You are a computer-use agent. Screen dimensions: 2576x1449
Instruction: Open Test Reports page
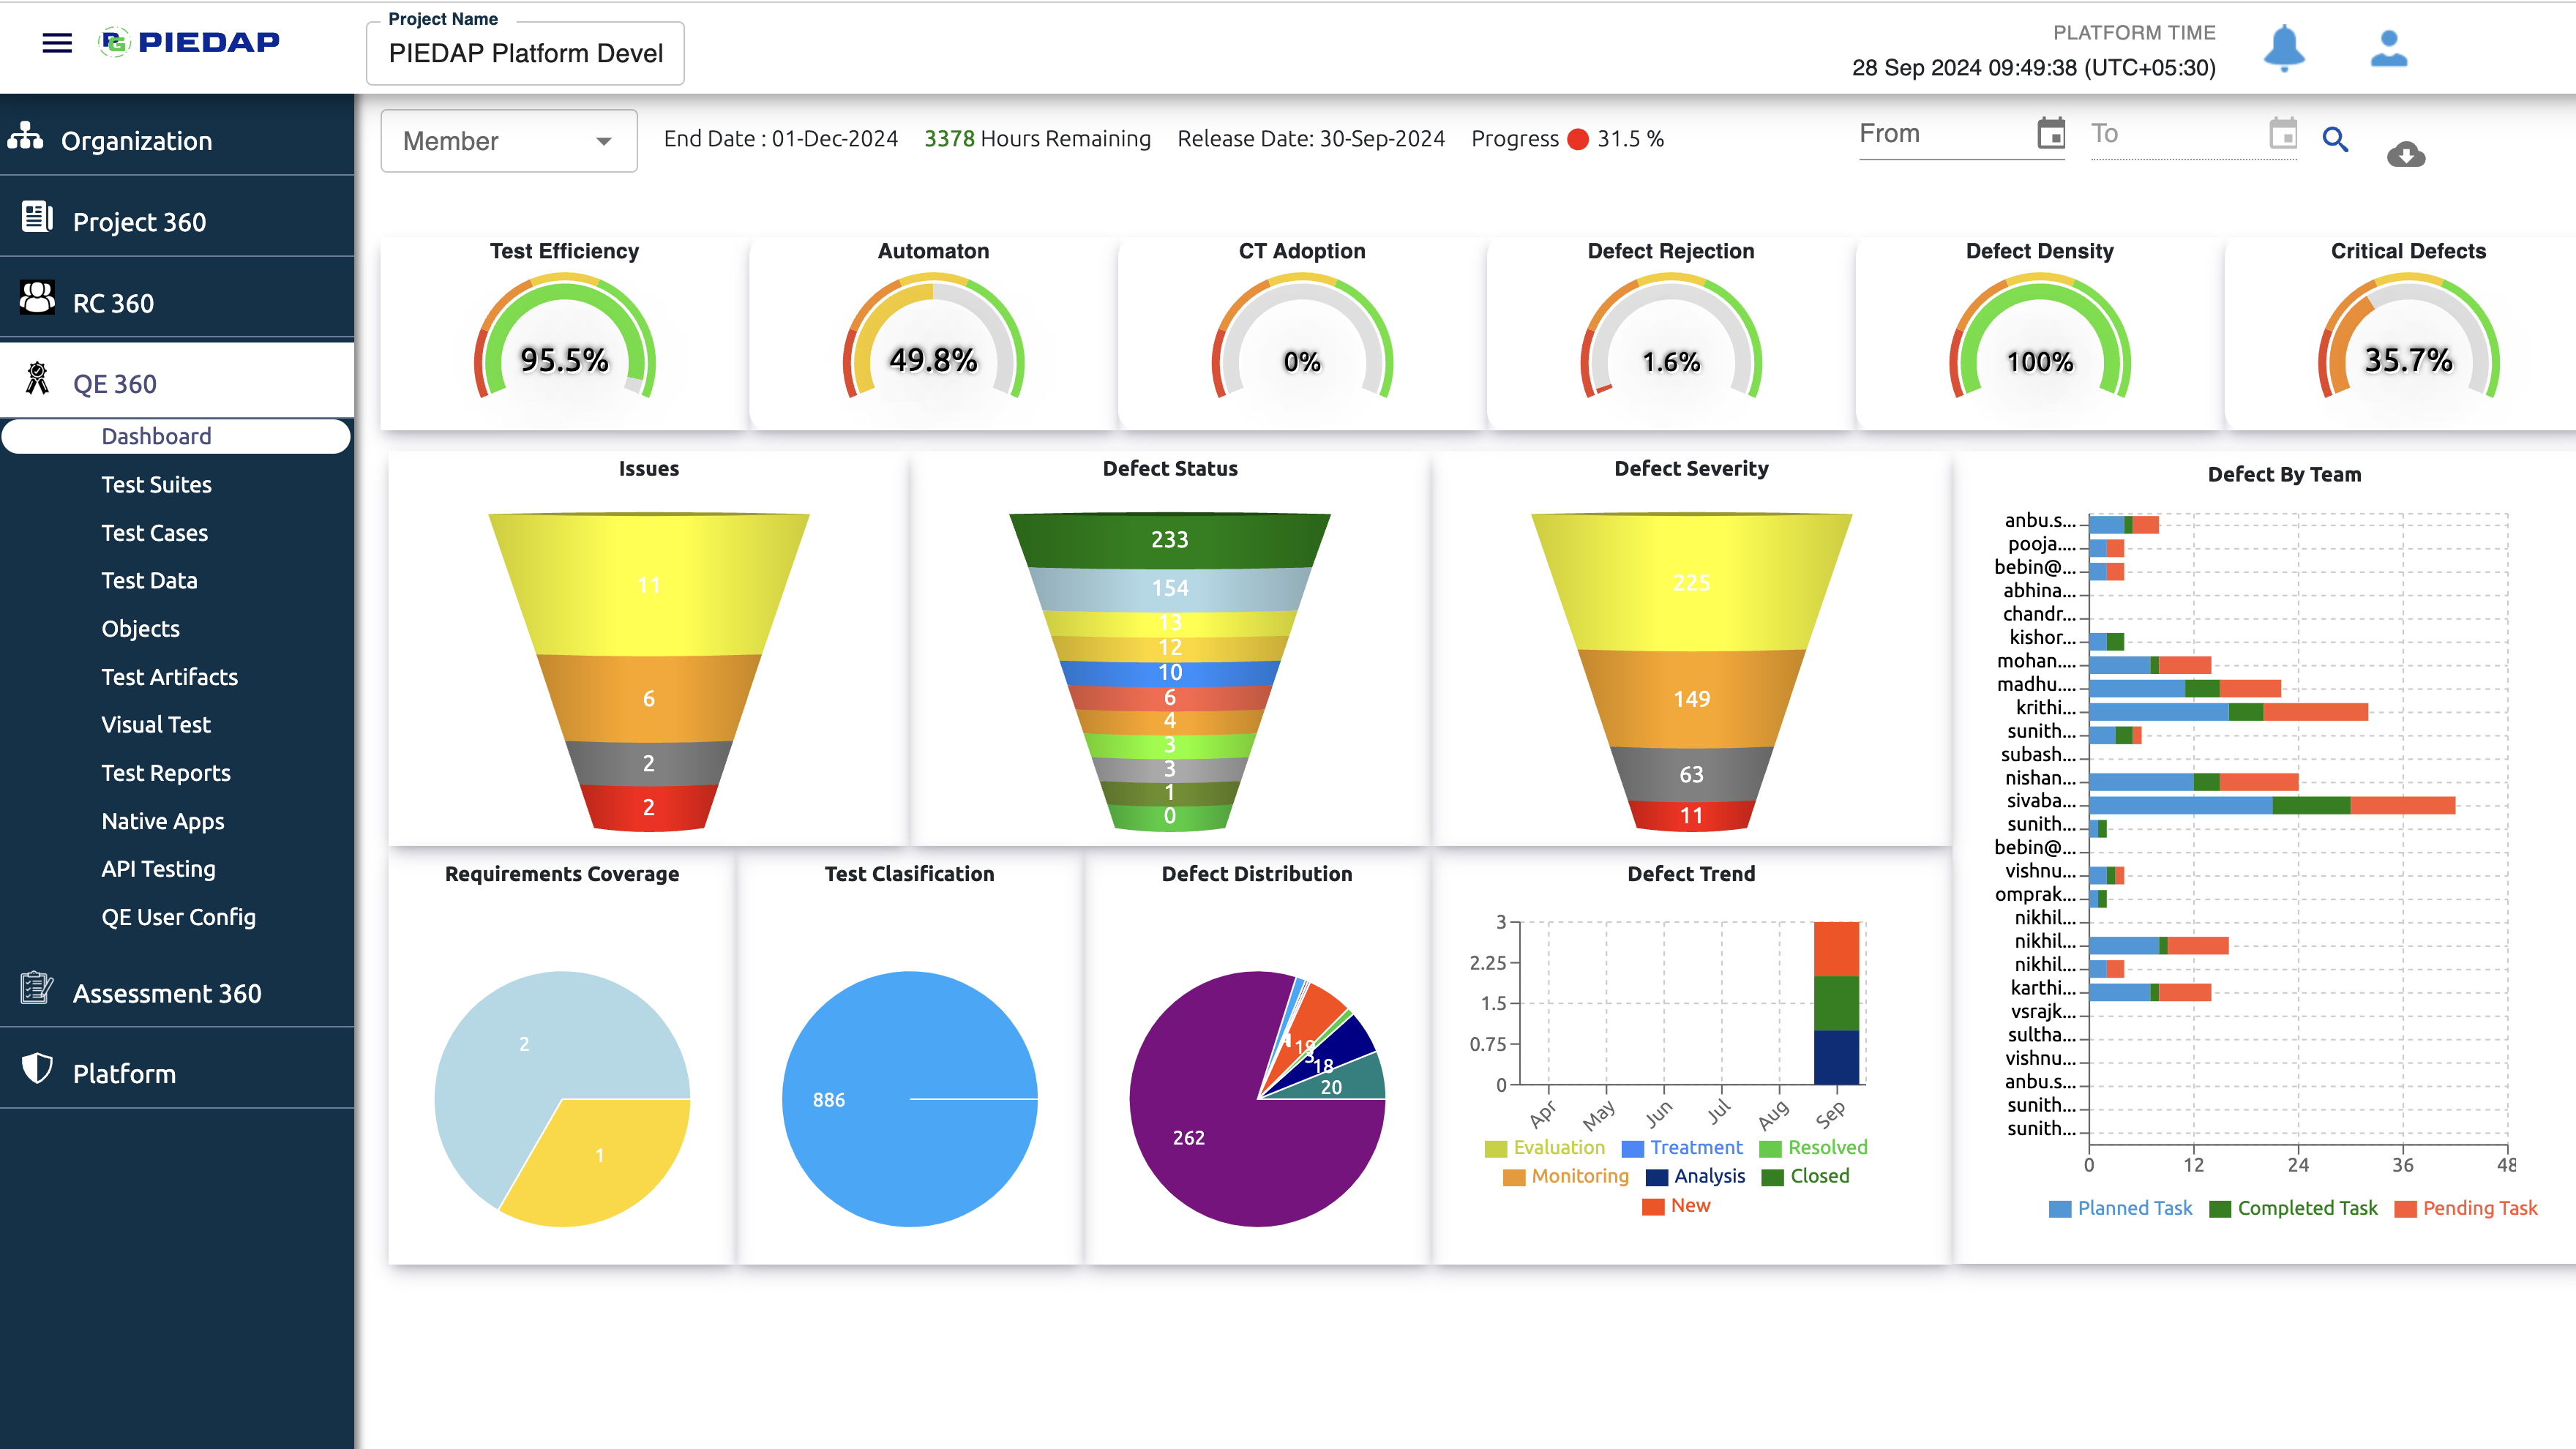165,773
